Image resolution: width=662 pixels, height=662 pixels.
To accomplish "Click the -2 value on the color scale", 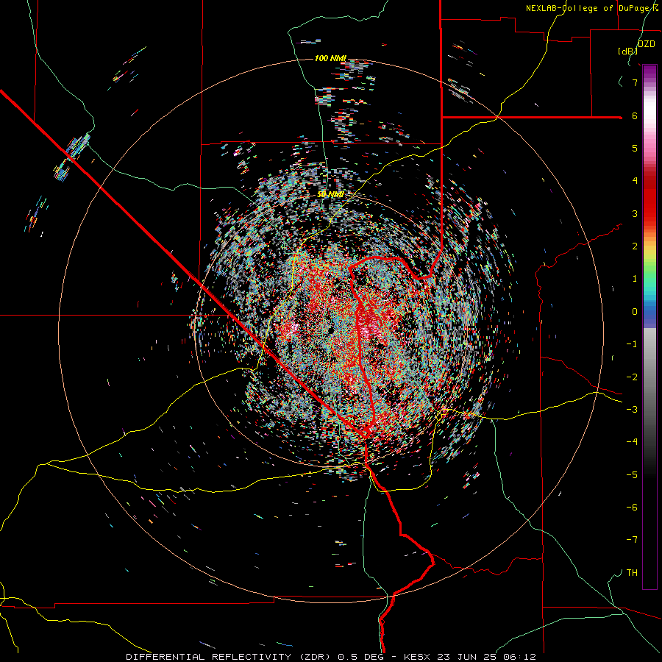I will coord(632,377).
